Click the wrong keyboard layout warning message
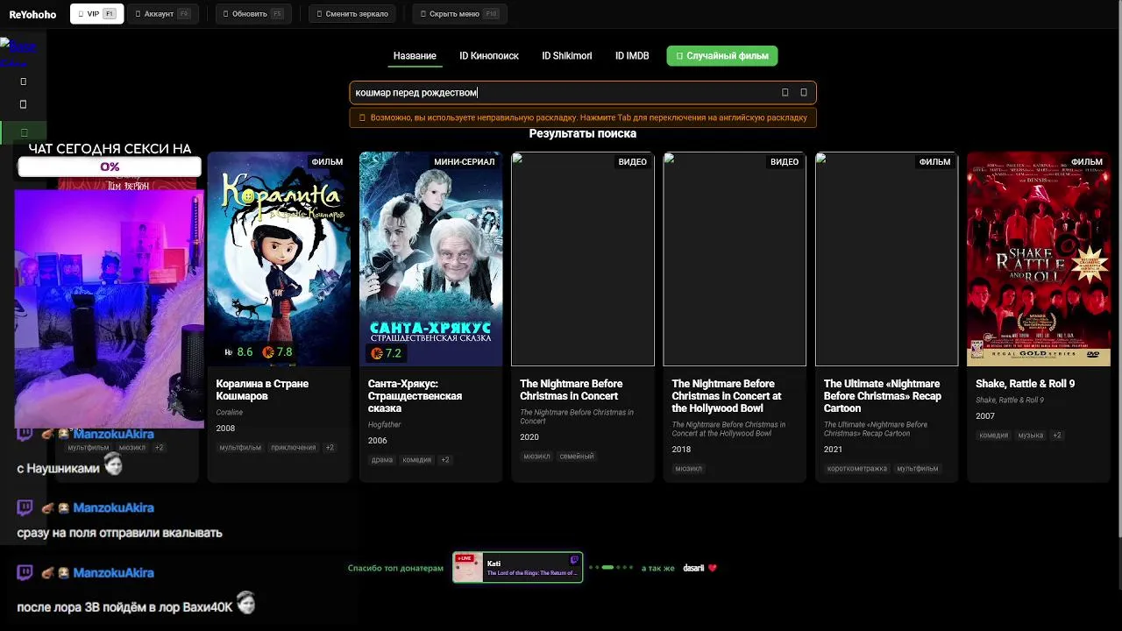This screenshot has height=631, width=1122. click(x=583, y=117)
